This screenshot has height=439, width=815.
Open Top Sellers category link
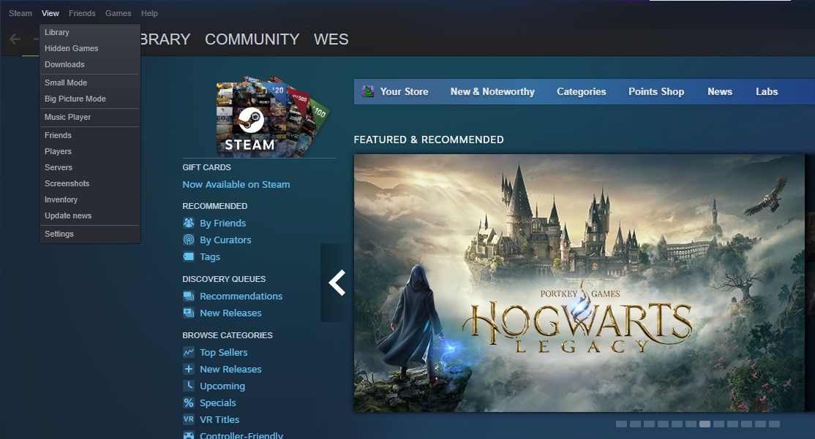coord(223,352)
